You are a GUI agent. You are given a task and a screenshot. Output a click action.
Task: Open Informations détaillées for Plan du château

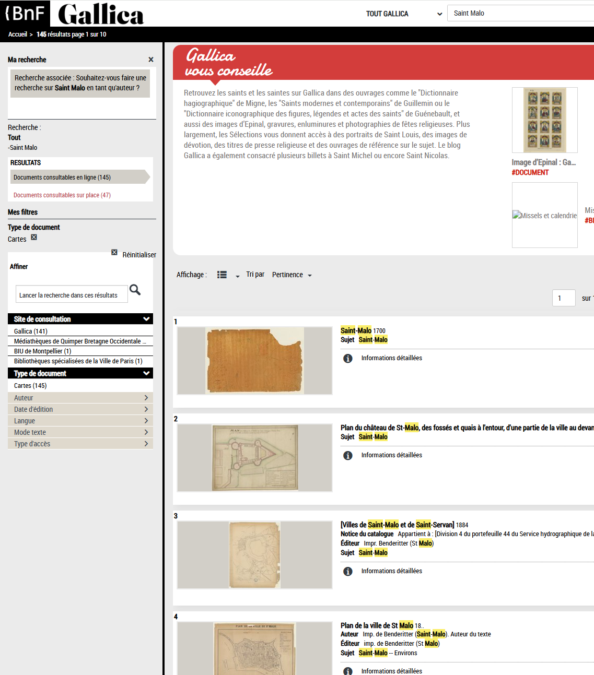pyautogui.click(x=392, y=455)
